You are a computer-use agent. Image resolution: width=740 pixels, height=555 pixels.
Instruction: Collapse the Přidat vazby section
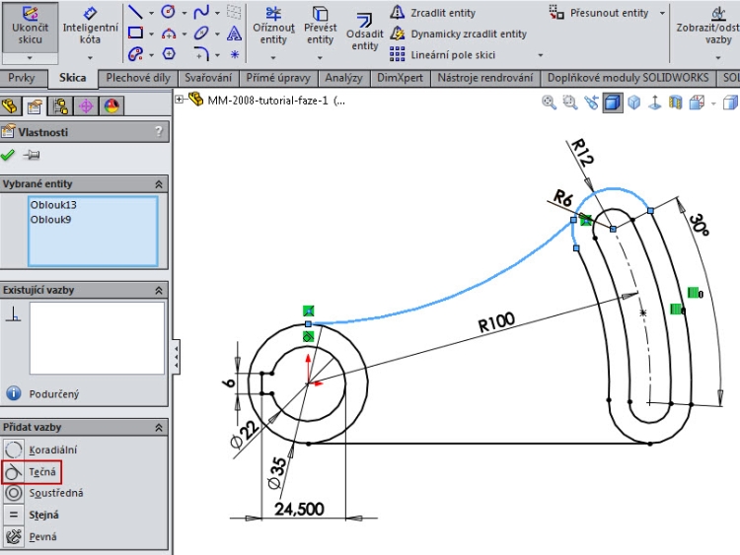click(x=159, y=428)
